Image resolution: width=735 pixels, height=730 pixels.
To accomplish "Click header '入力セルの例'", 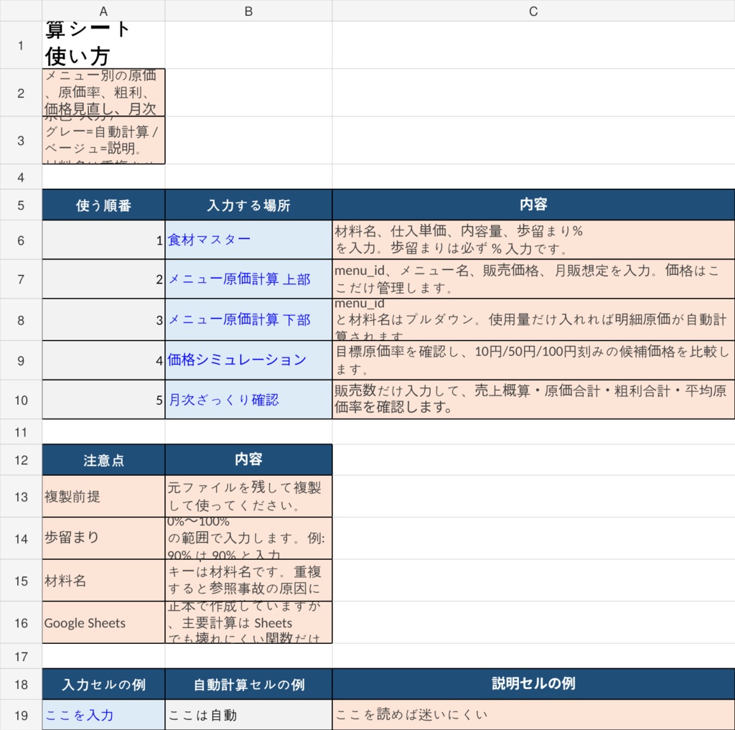I will pyautogui.click(x=103, y=684).
